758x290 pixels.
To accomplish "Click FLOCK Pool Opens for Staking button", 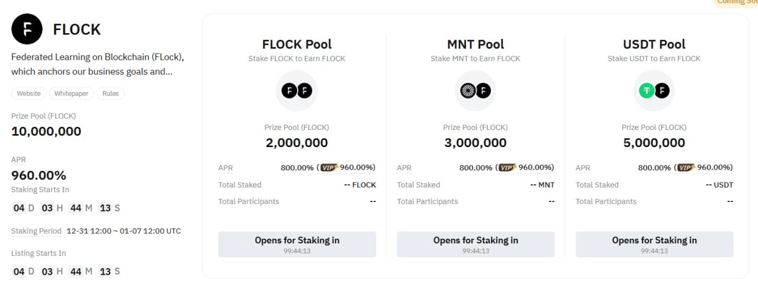I will [x=297, y=245].
